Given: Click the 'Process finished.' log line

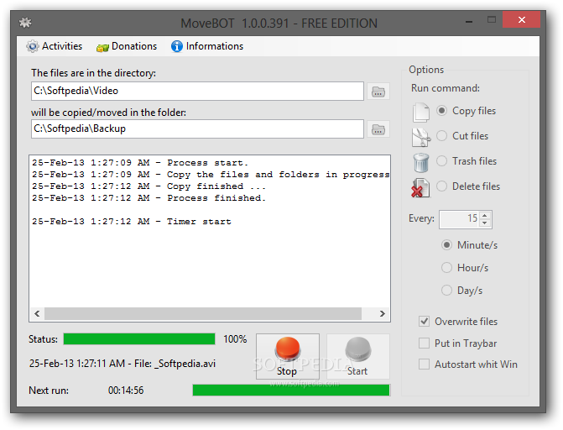Looking at the screenshot, I should 149,198.
